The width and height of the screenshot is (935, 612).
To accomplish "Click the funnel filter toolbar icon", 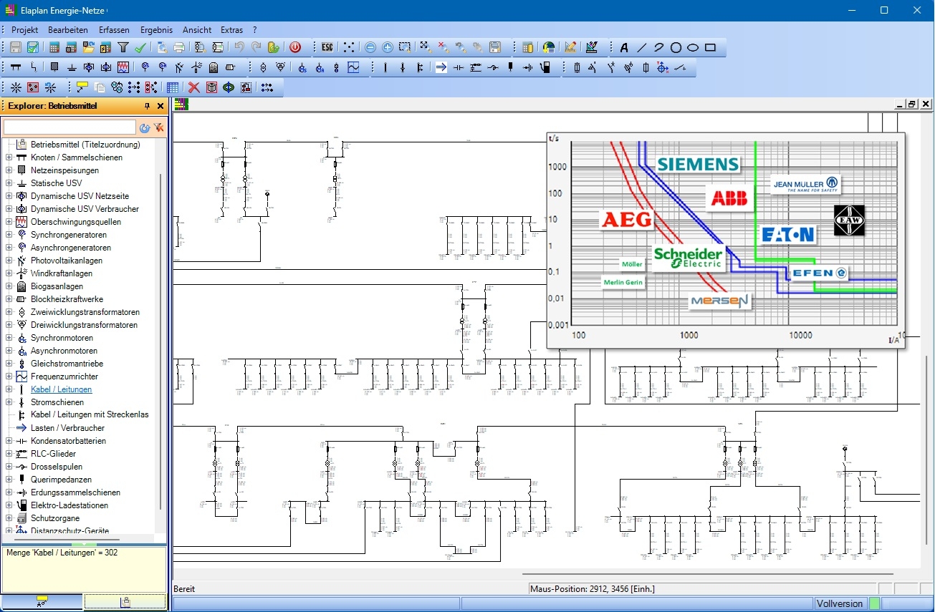I will pyautogui.click(x=123, y=48).
